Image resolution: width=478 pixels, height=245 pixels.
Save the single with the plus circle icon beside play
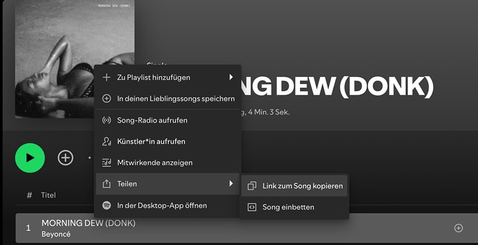66,158
